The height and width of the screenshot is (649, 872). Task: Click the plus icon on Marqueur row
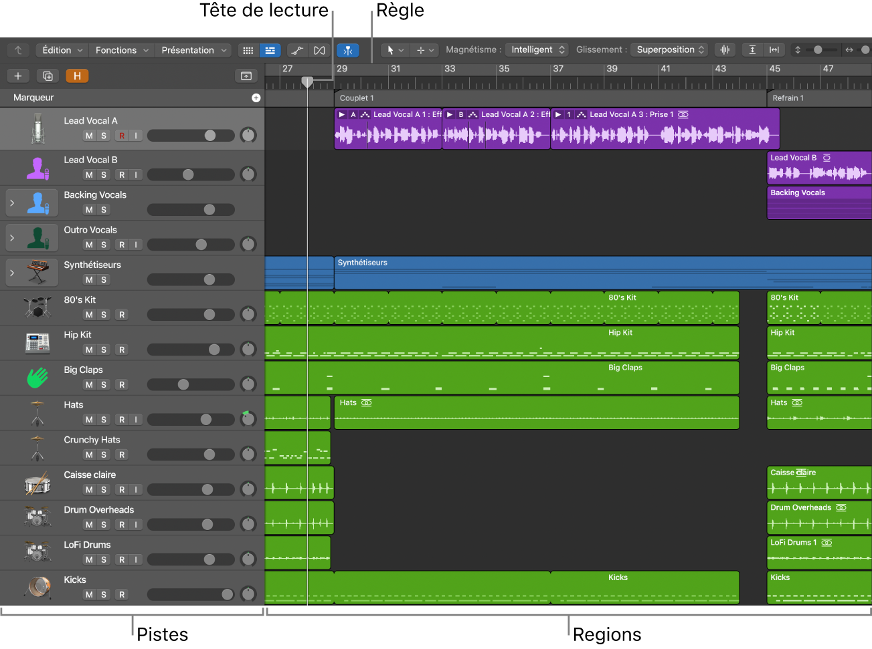256,98
